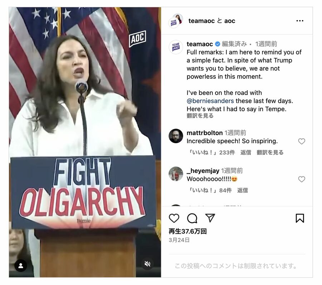Open aoc profile in post header
The height and width of the screenshot is (285, 322).
point(230,21)
